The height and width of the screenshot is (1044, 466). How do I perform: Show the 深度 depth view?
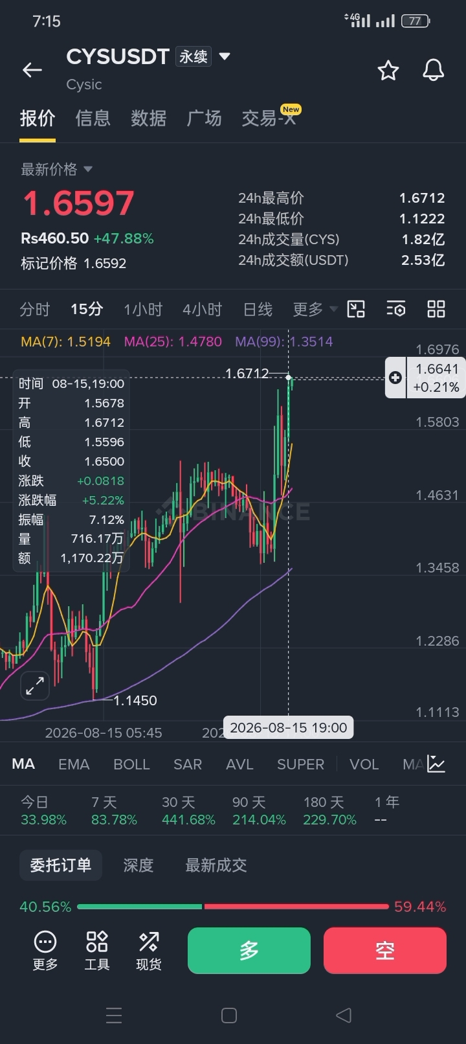[139, 865]
